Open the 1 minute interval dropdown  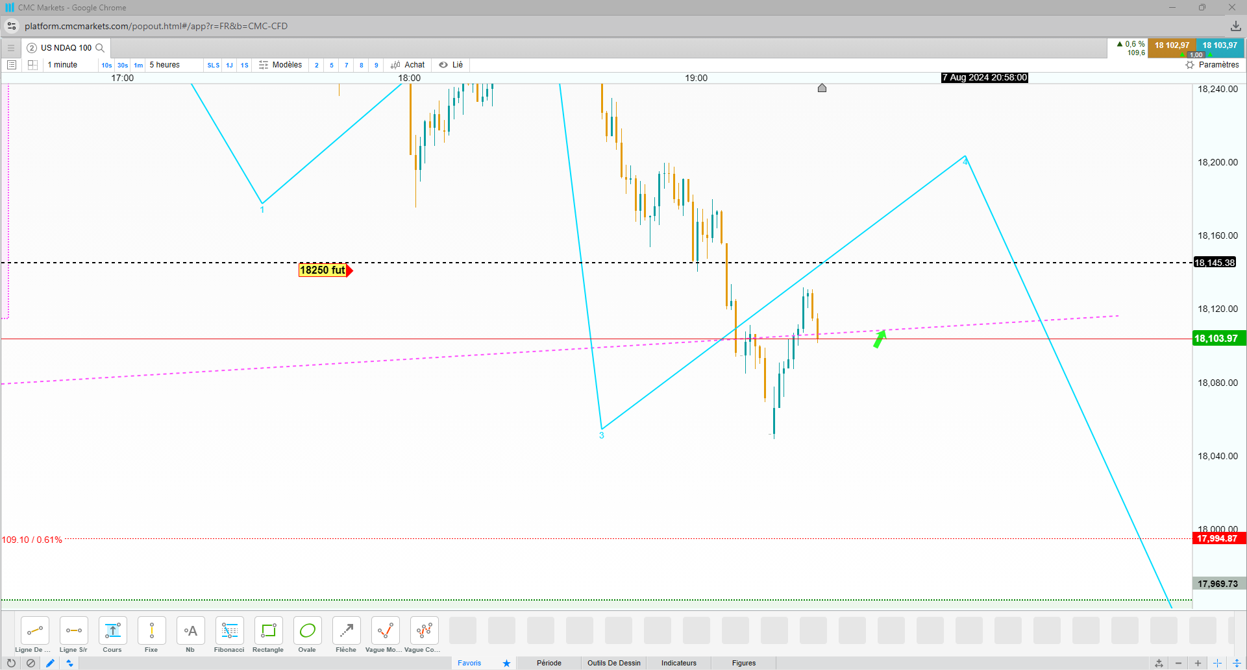tap(62, 65)
